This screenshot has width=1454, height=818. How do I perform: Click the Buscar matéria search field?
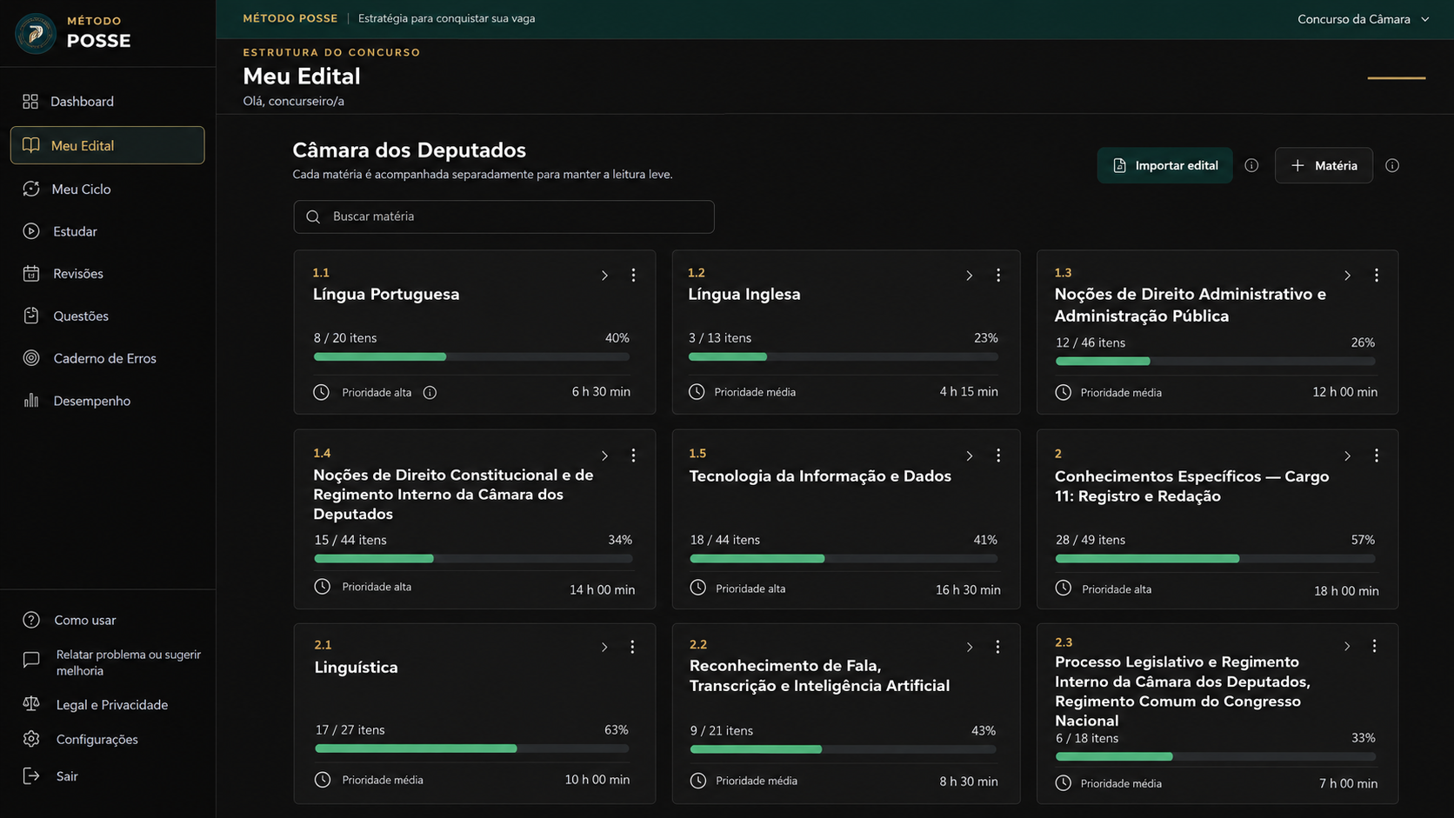click(x=504, y=216)
